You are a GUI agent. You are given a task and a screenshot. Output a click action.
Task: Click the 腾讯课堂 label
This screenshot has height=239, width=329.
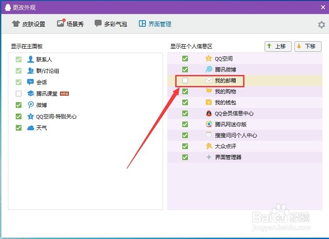[x=46, y=93]
